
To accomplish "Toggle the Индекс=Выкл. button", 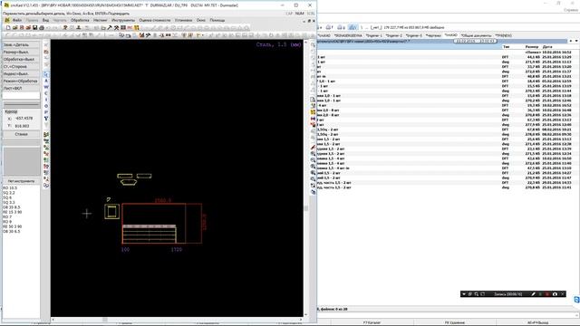I will click(21, 74).
